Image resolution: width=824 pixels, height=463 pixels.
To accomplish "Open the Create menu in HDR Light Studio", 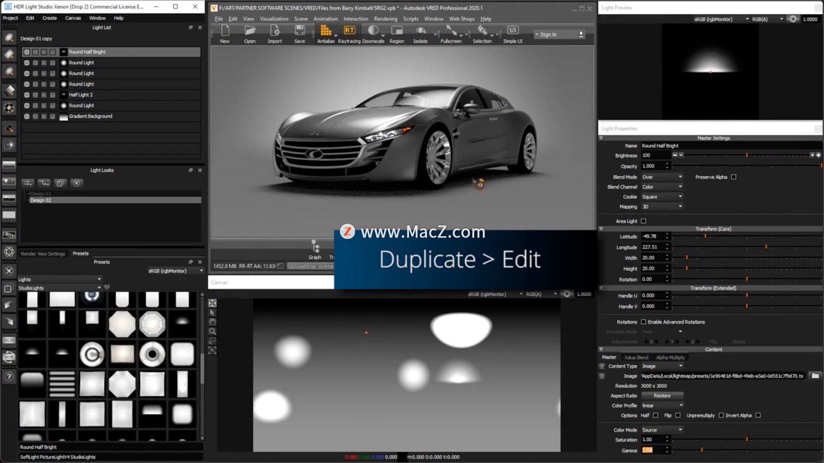I will (49, 18).
